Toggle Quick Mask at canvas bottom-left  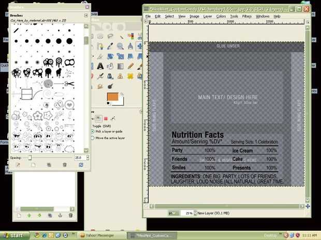point(146,206)
